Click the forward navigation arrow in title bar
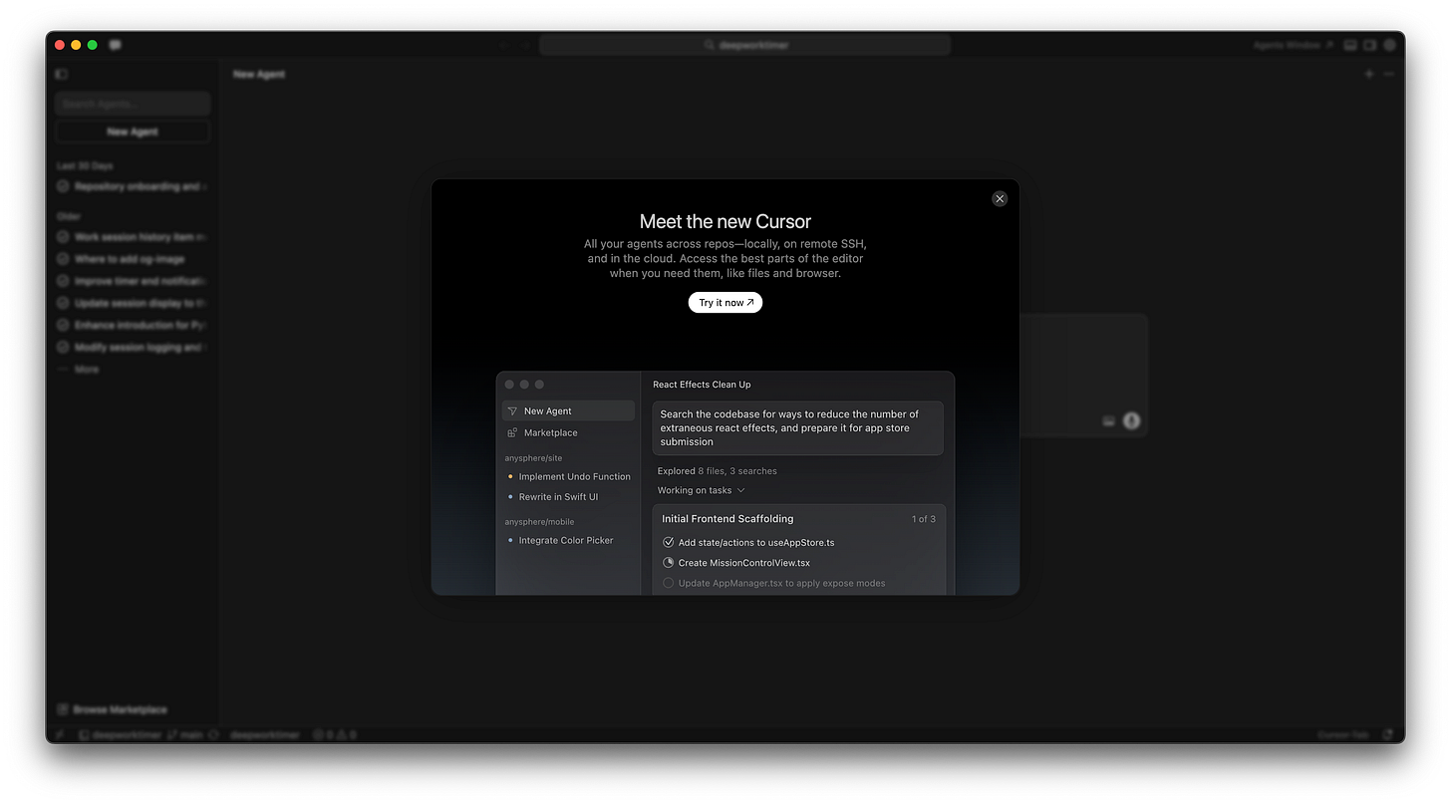This screenshot has width=1451, height=804. click(x=525, y=45)
